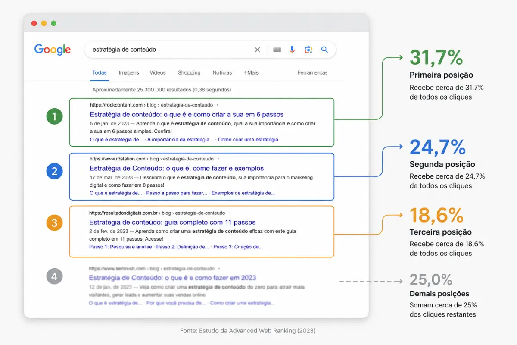Click the blue magnifier search icon

click(x=325, y=50)
